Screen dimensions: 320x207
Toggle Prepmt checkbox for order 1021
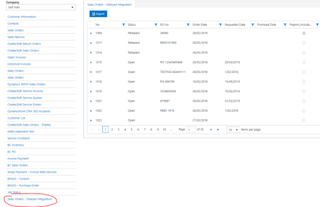(304, 101)
